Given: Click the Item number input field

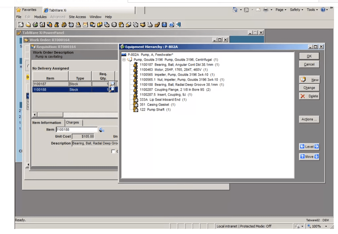Looking at the screenshot, I should pos(77,130).
